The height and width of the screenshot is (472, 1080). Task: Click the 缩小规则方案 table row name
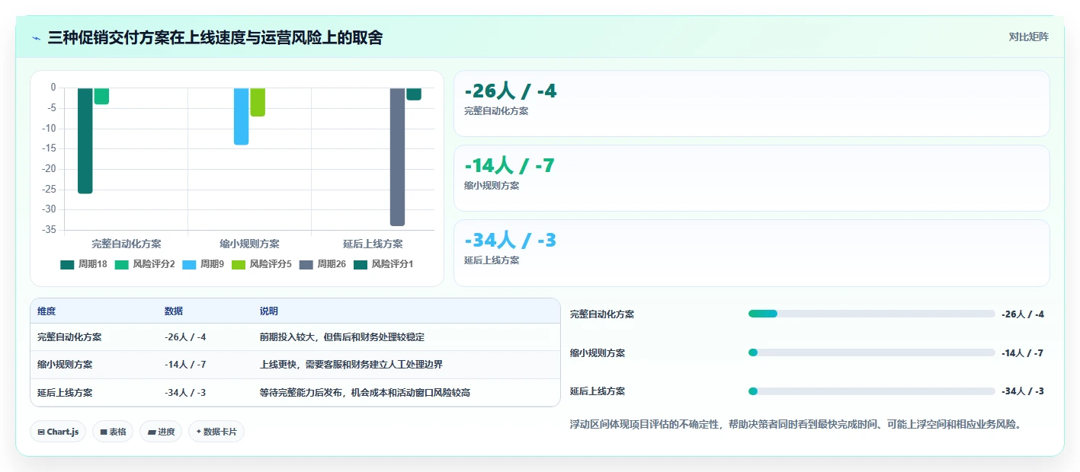pos(65,365)
